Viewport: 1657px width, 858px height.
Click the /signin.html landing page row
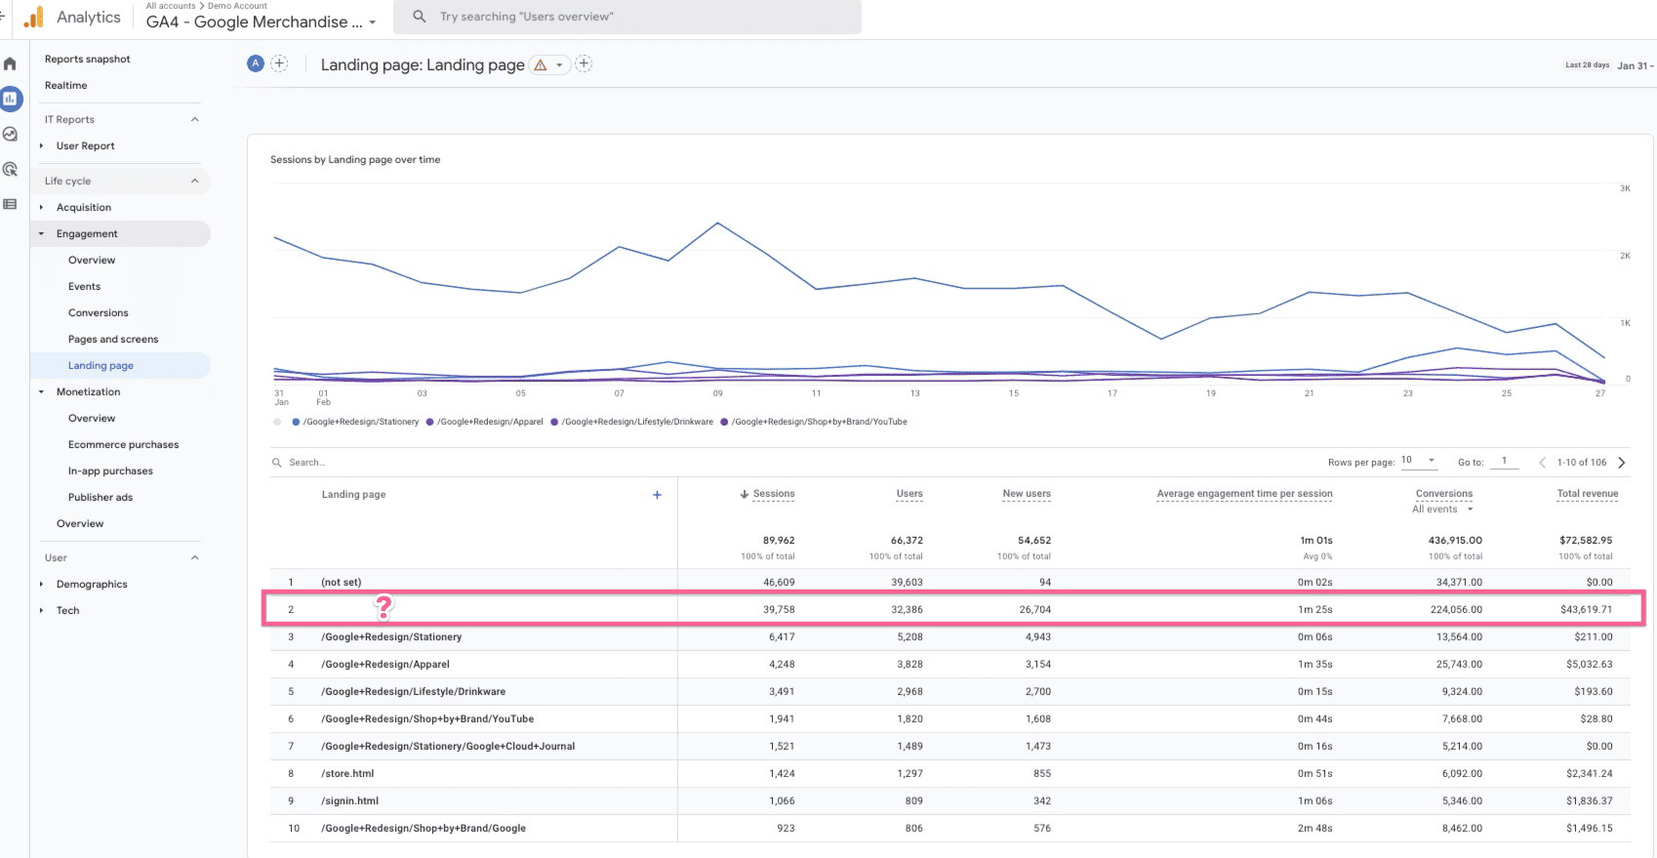[950, 800]
